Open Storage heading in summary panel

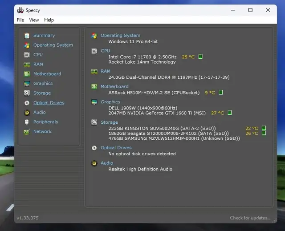[109, 122]
